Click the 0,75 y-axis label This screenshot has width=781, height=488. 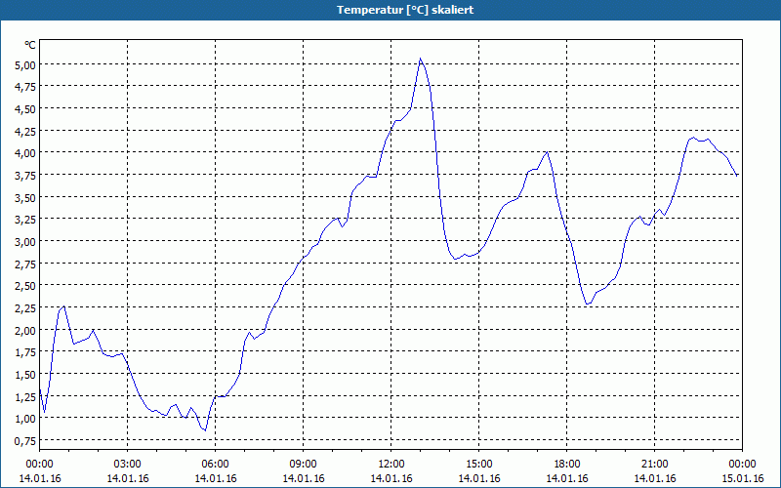24,441
